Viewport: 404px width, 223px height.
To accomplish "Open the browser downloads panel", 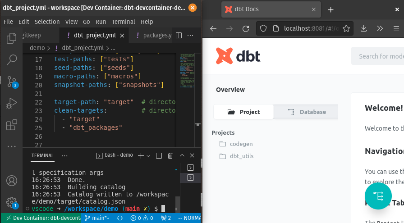I will pos(363,28).
